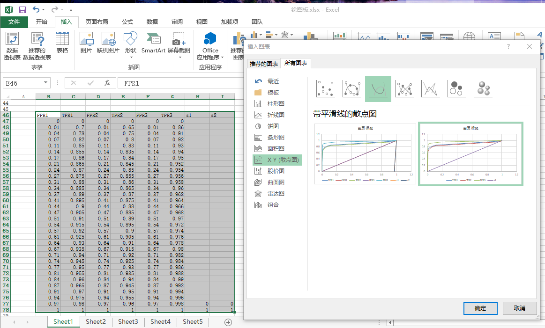This screenshot has height=328, width=545.
Task: Choose Radar chart (雷达图) category
Action: pyautogui.click(x=276, y=194)
